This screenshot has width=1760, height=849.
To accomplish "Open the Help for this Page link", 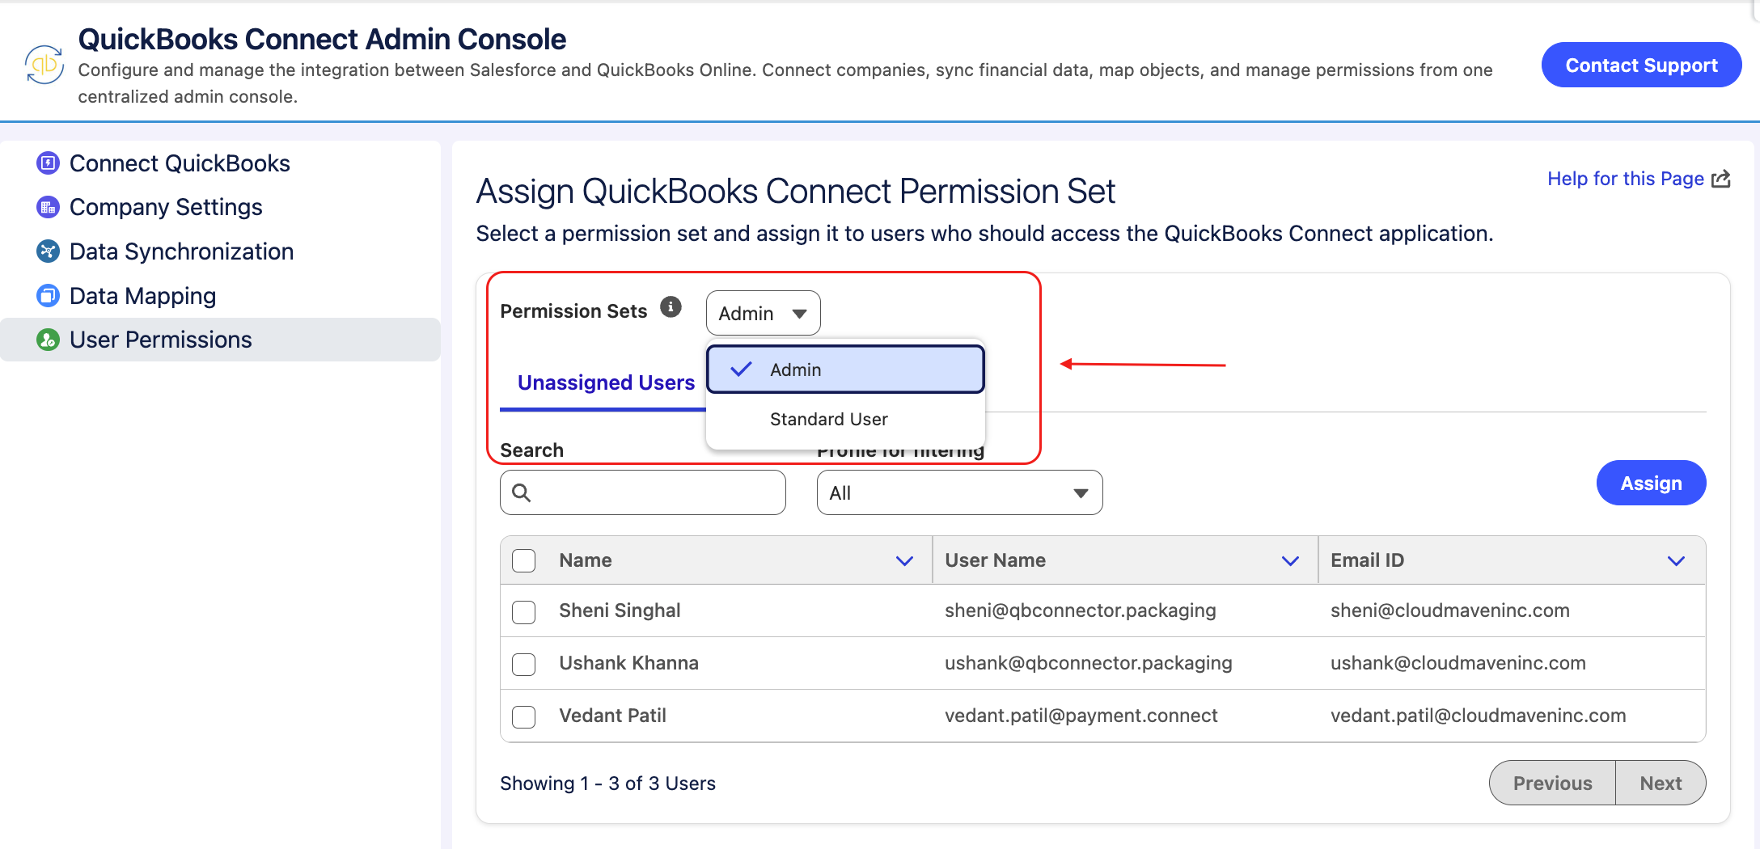I will pyautogui.click(x=1638, y=179).
